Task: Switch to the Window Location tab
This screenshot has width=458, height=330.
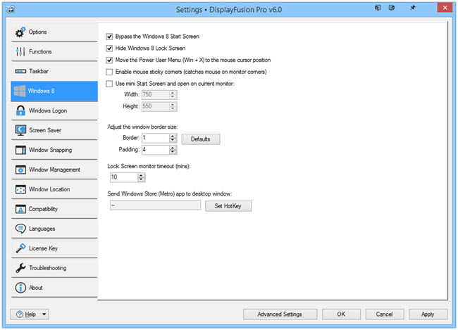Action: click(54, 189)
